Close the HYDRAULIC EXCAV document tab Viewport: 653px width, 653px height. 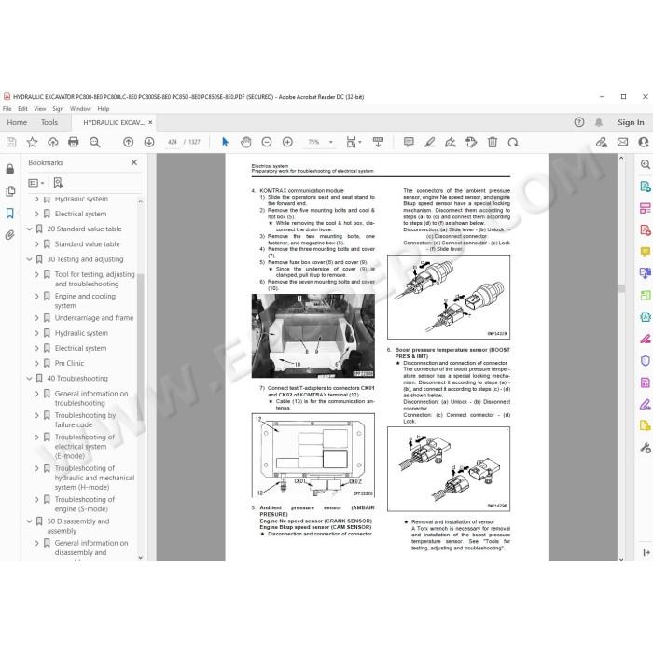coord(150,122)
